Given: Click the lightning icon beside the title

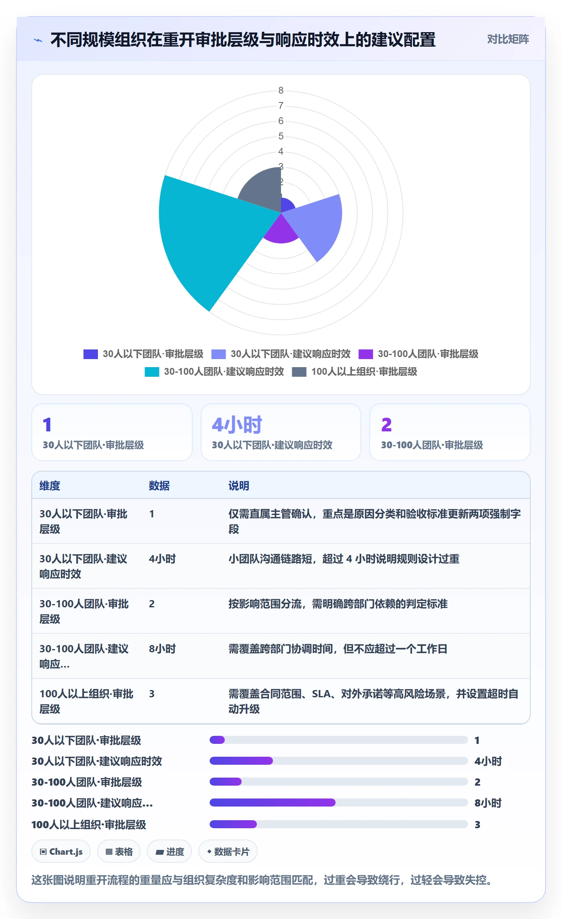Looking at the screenshot, I should [38, 40].
